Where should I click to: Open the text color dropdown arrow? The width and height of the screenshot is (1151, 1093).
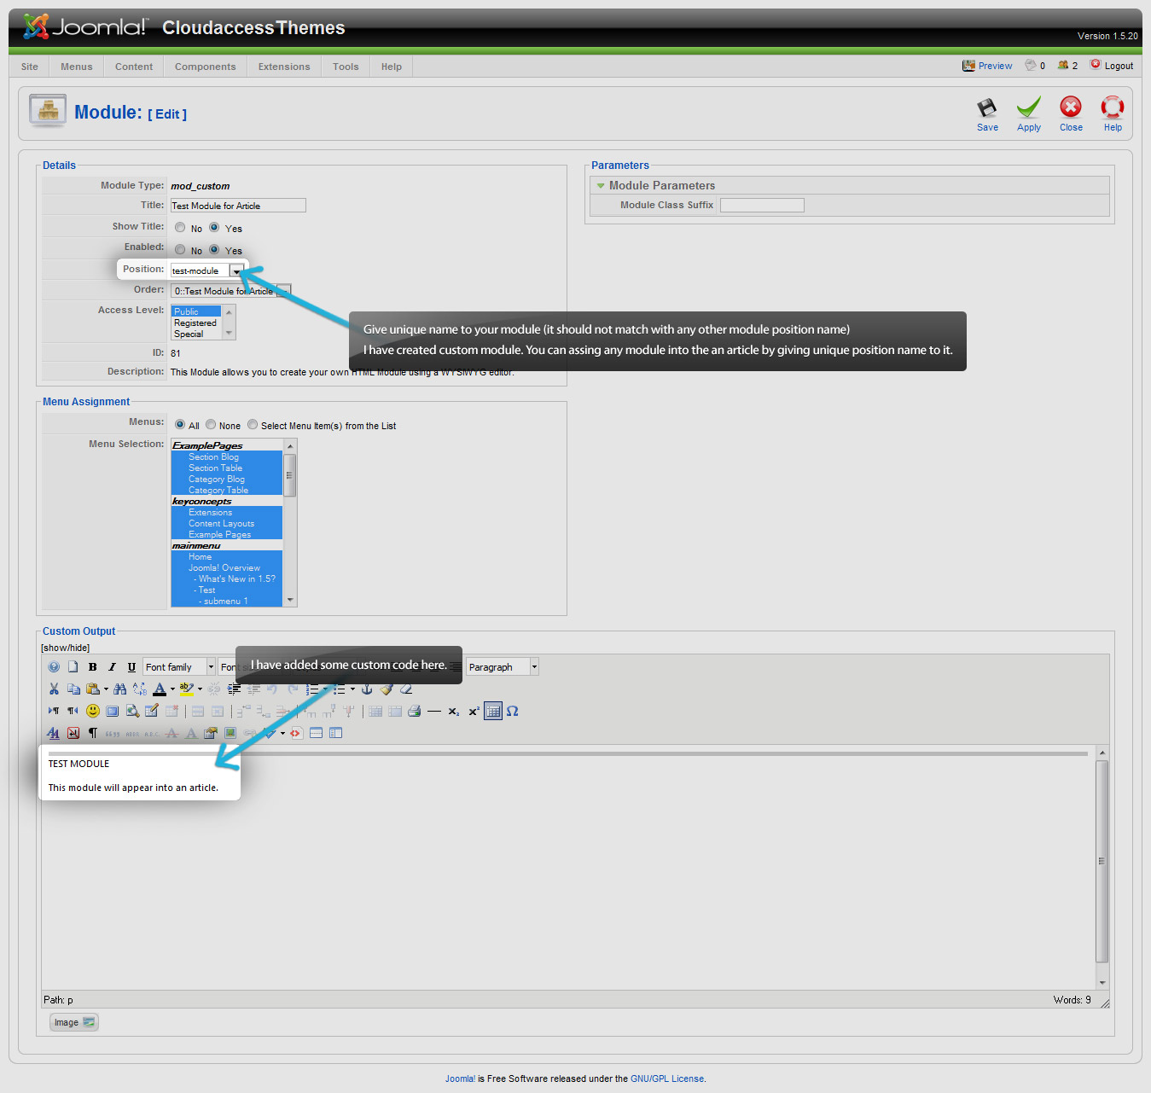point(172,689)
